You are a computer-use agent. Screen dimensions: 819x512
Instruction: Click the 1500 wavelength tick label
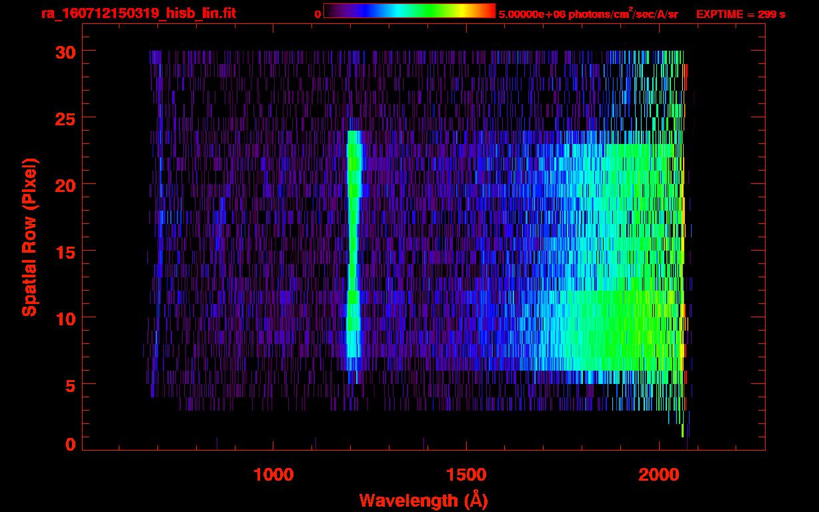click(x=466, y=475)
